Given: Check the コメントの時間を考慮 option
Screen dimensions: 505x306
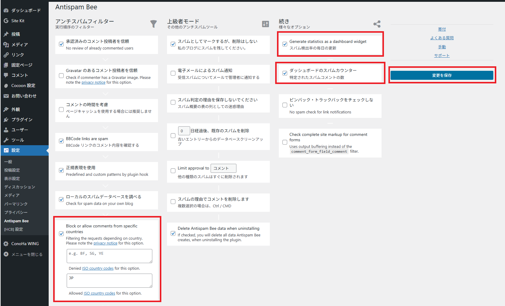Looking at the screenshot, I should (61, 109).
